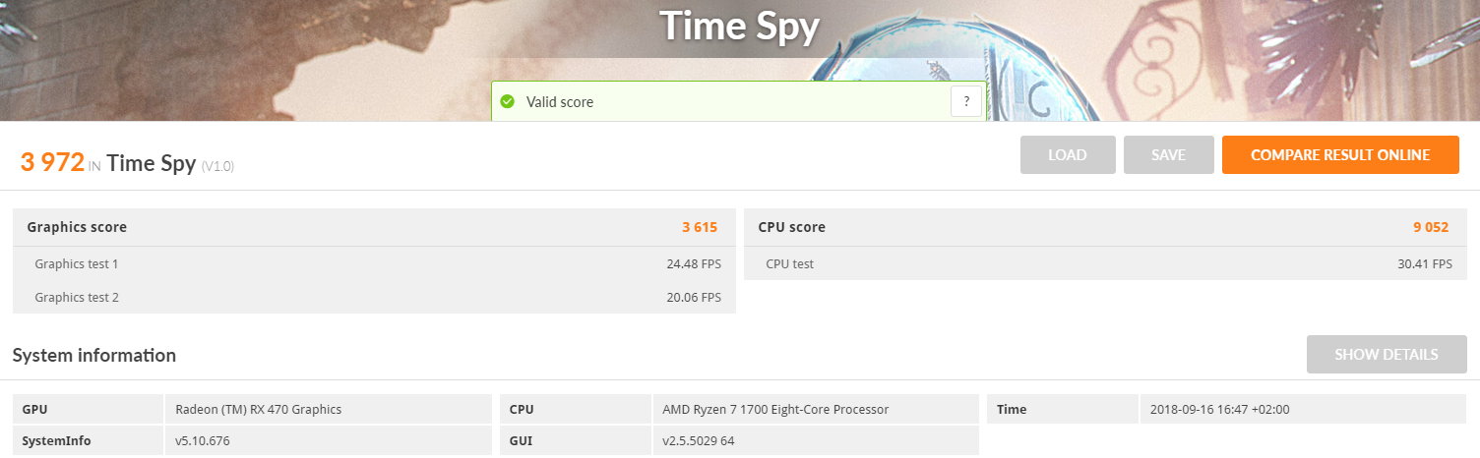Image resolution: width=1480 pixels, height=458 pixels.
Task: Click the Time Spy benchmark name label
Action: (151, 163)
